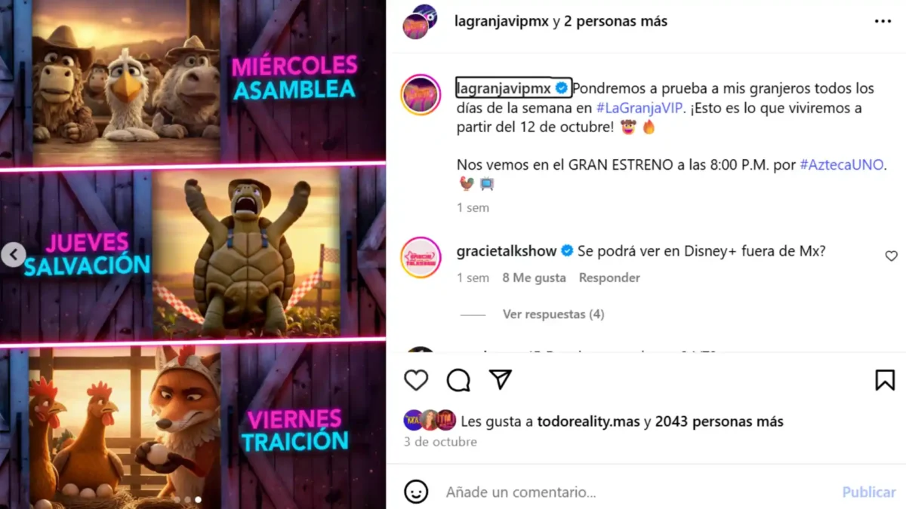Open the #LaGranjaVIP hashtag link
This screenshot has width=906, height=509.
639,108
